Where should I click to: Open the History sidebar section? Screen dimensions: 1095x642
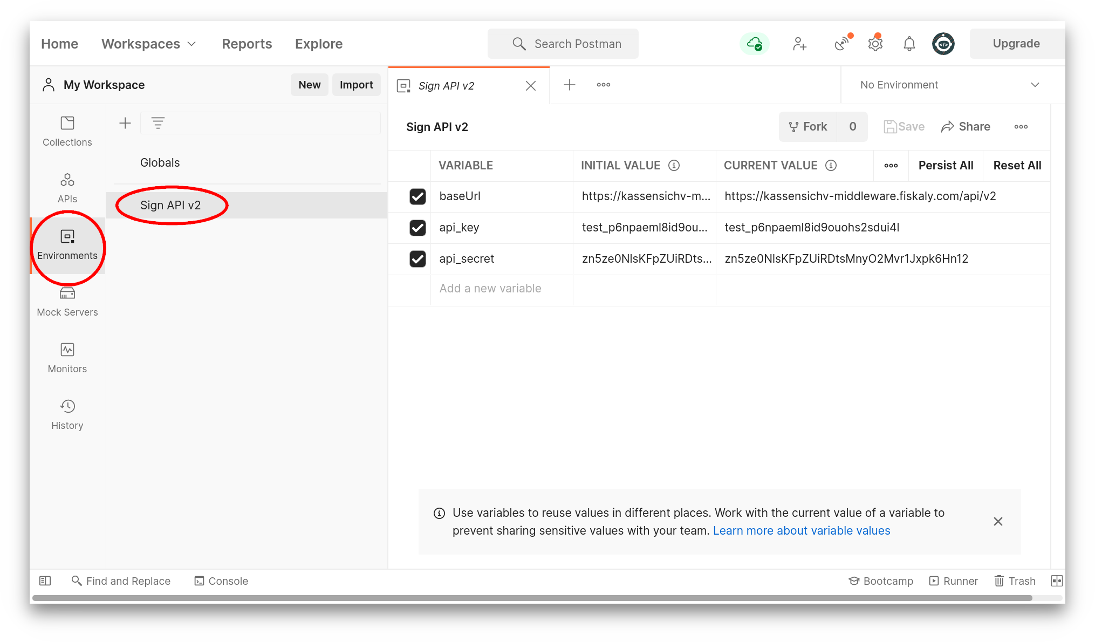67,414
